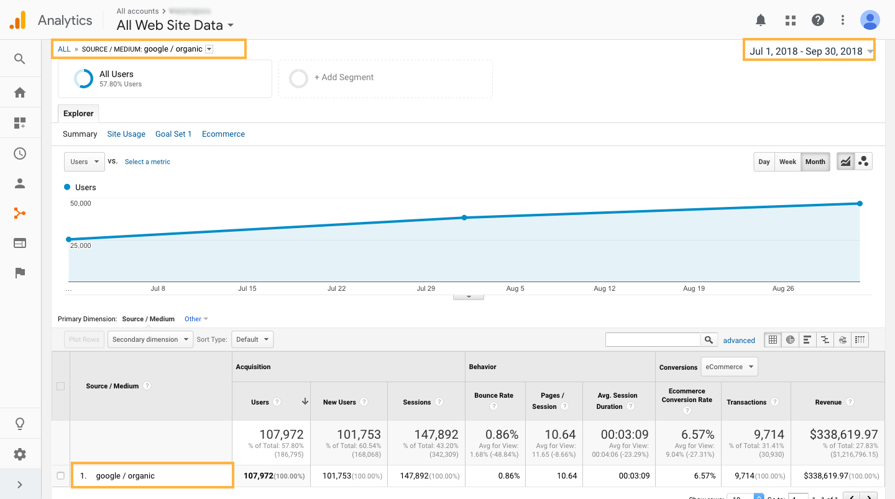Click the google / organic row link
Image resolution: width=895 pixels, height=499 pixels.
[x=126, y=476]
